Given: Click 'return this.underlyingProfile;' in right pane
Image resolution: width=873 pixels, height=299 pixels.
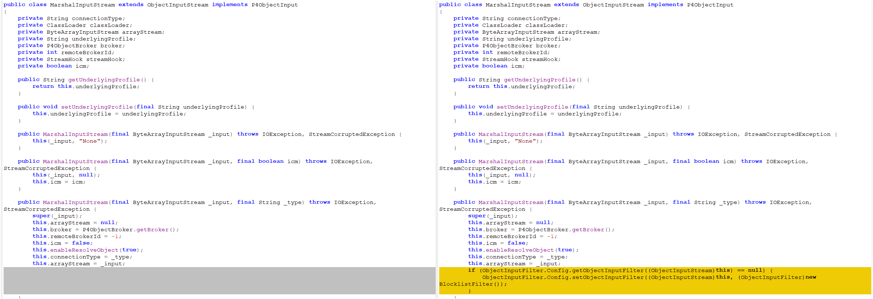Looking at the screenshot, I should coord(521,86).
